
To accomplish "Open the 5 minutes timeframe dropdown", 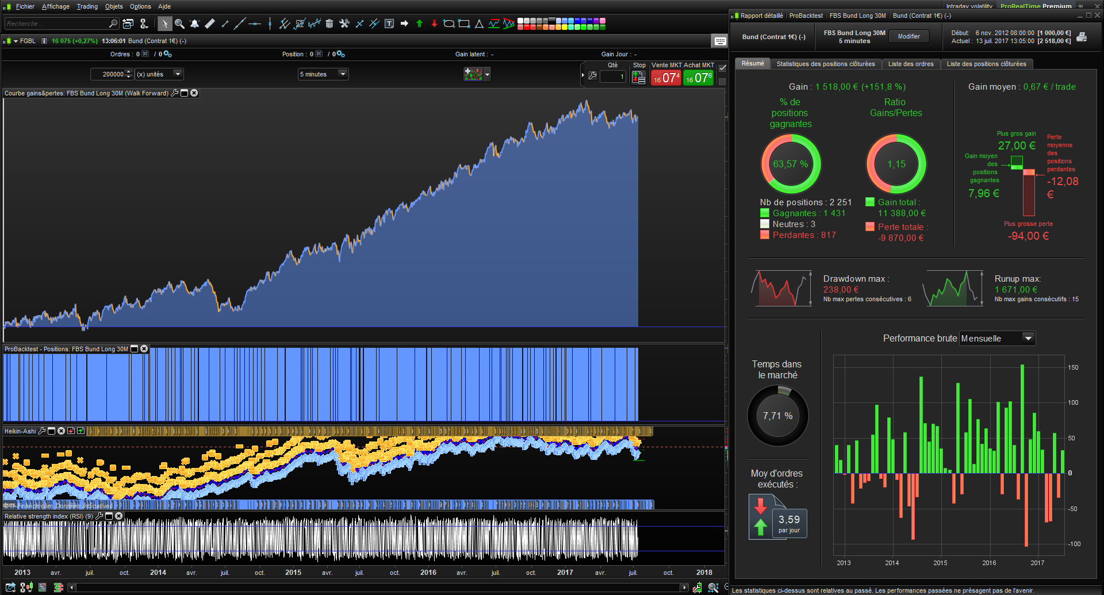I will [343, 74].
